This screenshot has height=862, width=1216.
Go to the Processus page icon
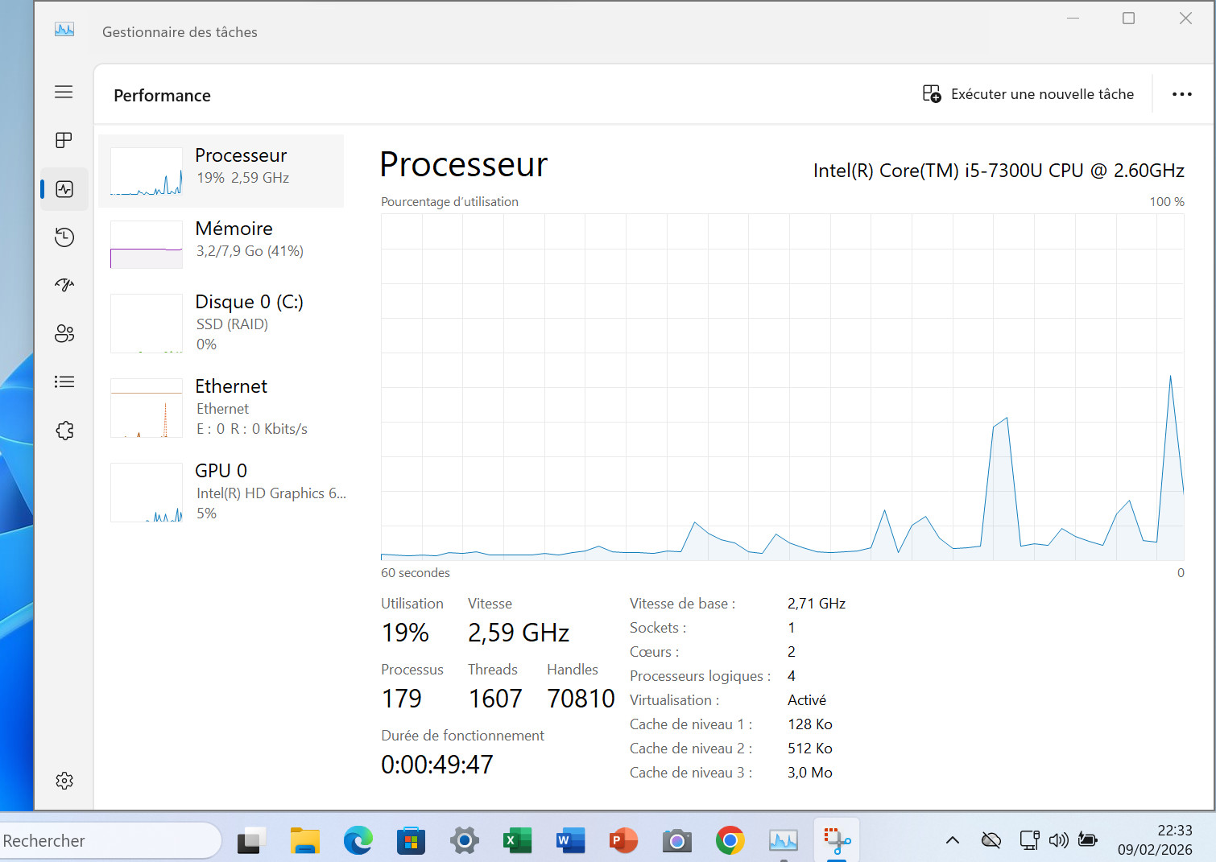(x=64, y=140)
